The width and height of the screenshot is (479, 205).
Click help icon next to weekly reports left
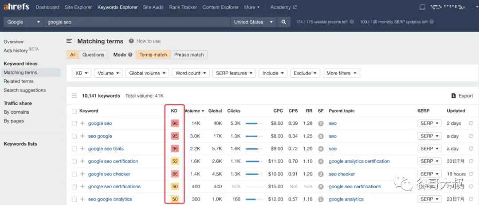coord(352,22)
